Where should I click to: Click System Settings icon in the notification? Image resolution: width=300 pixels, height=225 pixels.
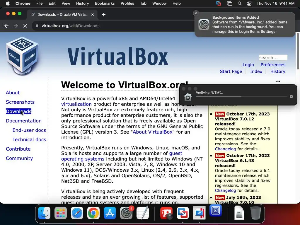204,25
